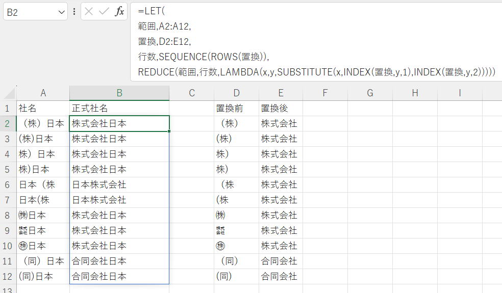Click inside the LET formula text
The image size is (502, 293).
[316, 42]
